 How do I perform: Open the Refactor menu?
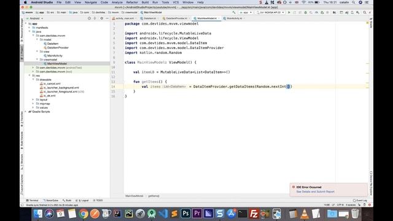[x=132, y=2]
